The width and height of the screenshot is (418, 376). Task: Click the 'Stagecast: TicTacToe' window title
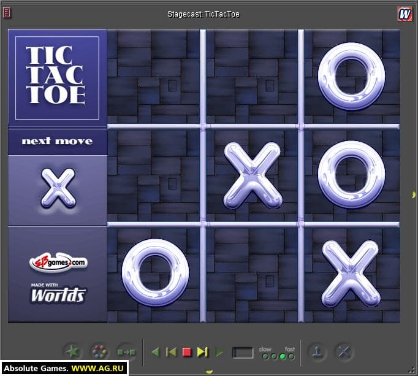click(203, 14)
